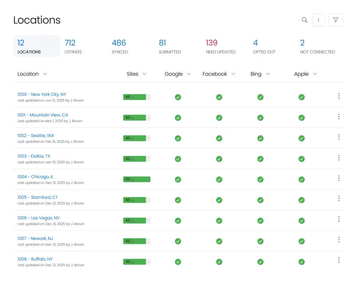Open the 1005 - Stamford, CT link
The width and height of the screenshot is (356, 286).
coord(38,198)
